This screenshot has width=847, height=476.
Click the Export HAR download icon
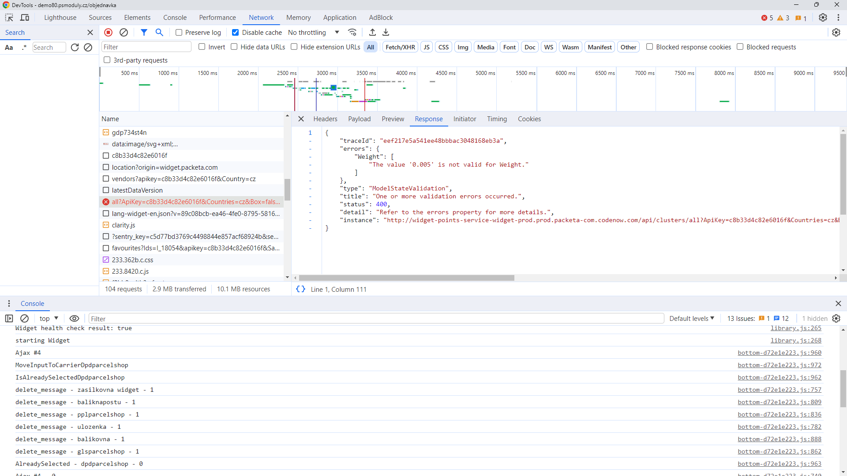click(386, 32)
